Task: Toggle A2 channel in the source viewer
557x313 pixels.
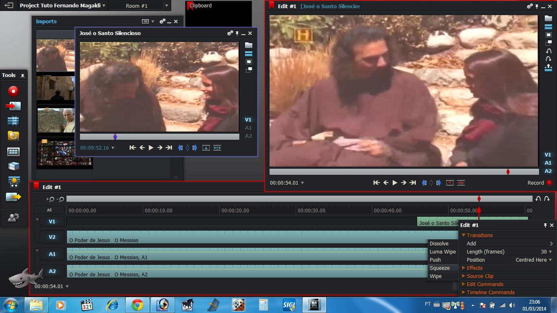Action: tap(248, 136)
